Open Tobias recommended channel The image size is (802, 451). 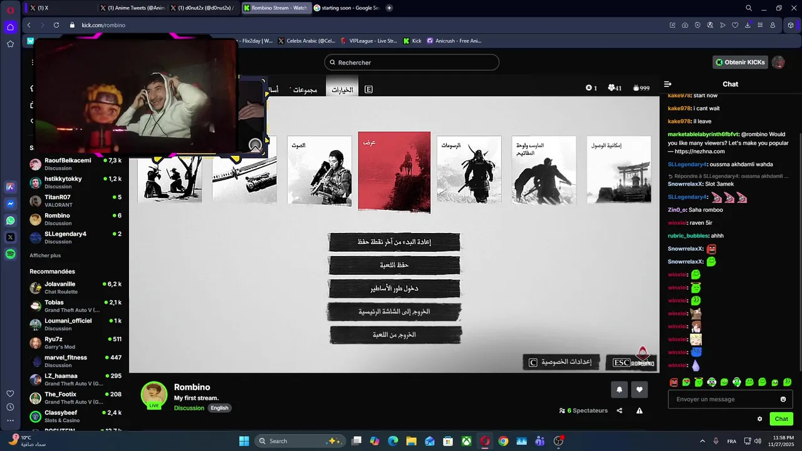(x=75, y=306)
